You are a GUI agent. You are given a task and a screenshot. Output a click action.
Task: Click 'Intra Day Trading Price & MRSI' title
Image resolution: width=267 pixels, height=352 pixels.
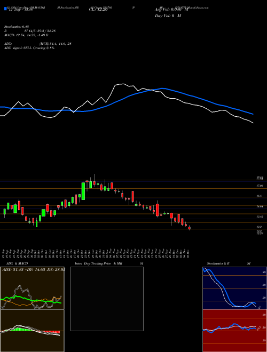point(109,263)
